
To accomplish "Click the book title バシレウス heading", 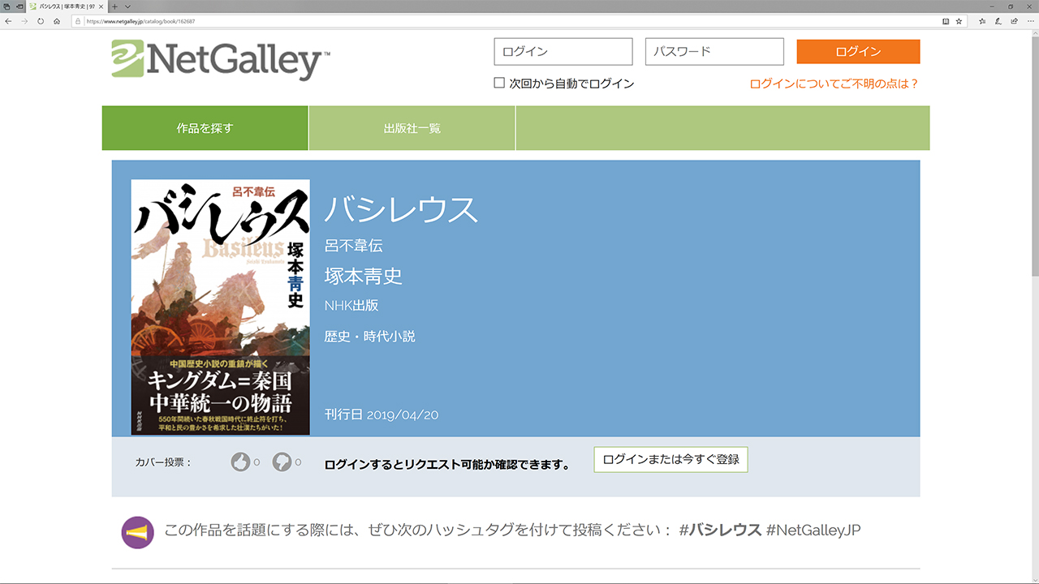I will click(x=401, y=210).
